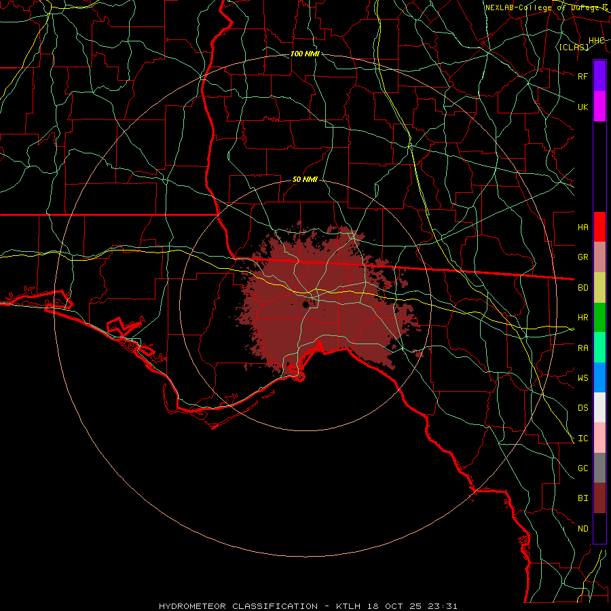The image size is (611, 611).
Task: Click the 23:31 timestamp
Action: [444, 606]
